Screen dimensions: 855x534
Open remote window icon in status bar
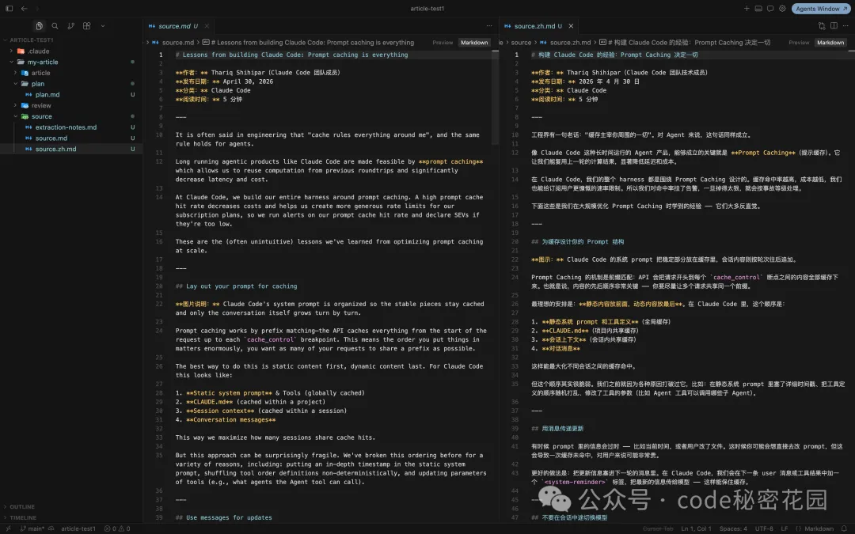click(x=8, y=528)
